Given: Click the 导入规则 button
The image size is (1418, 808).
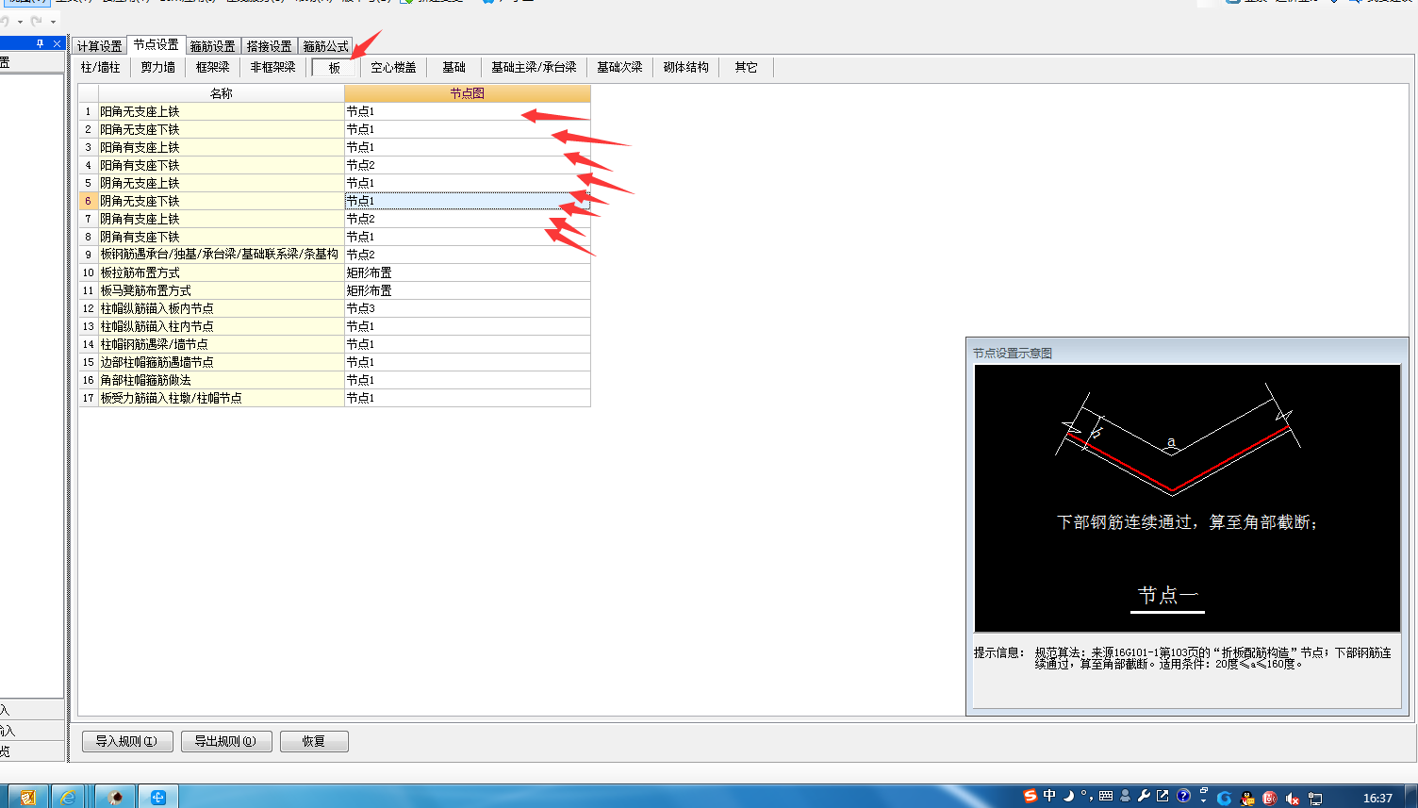Looking at the screenshot, I should tap(127, 741).
